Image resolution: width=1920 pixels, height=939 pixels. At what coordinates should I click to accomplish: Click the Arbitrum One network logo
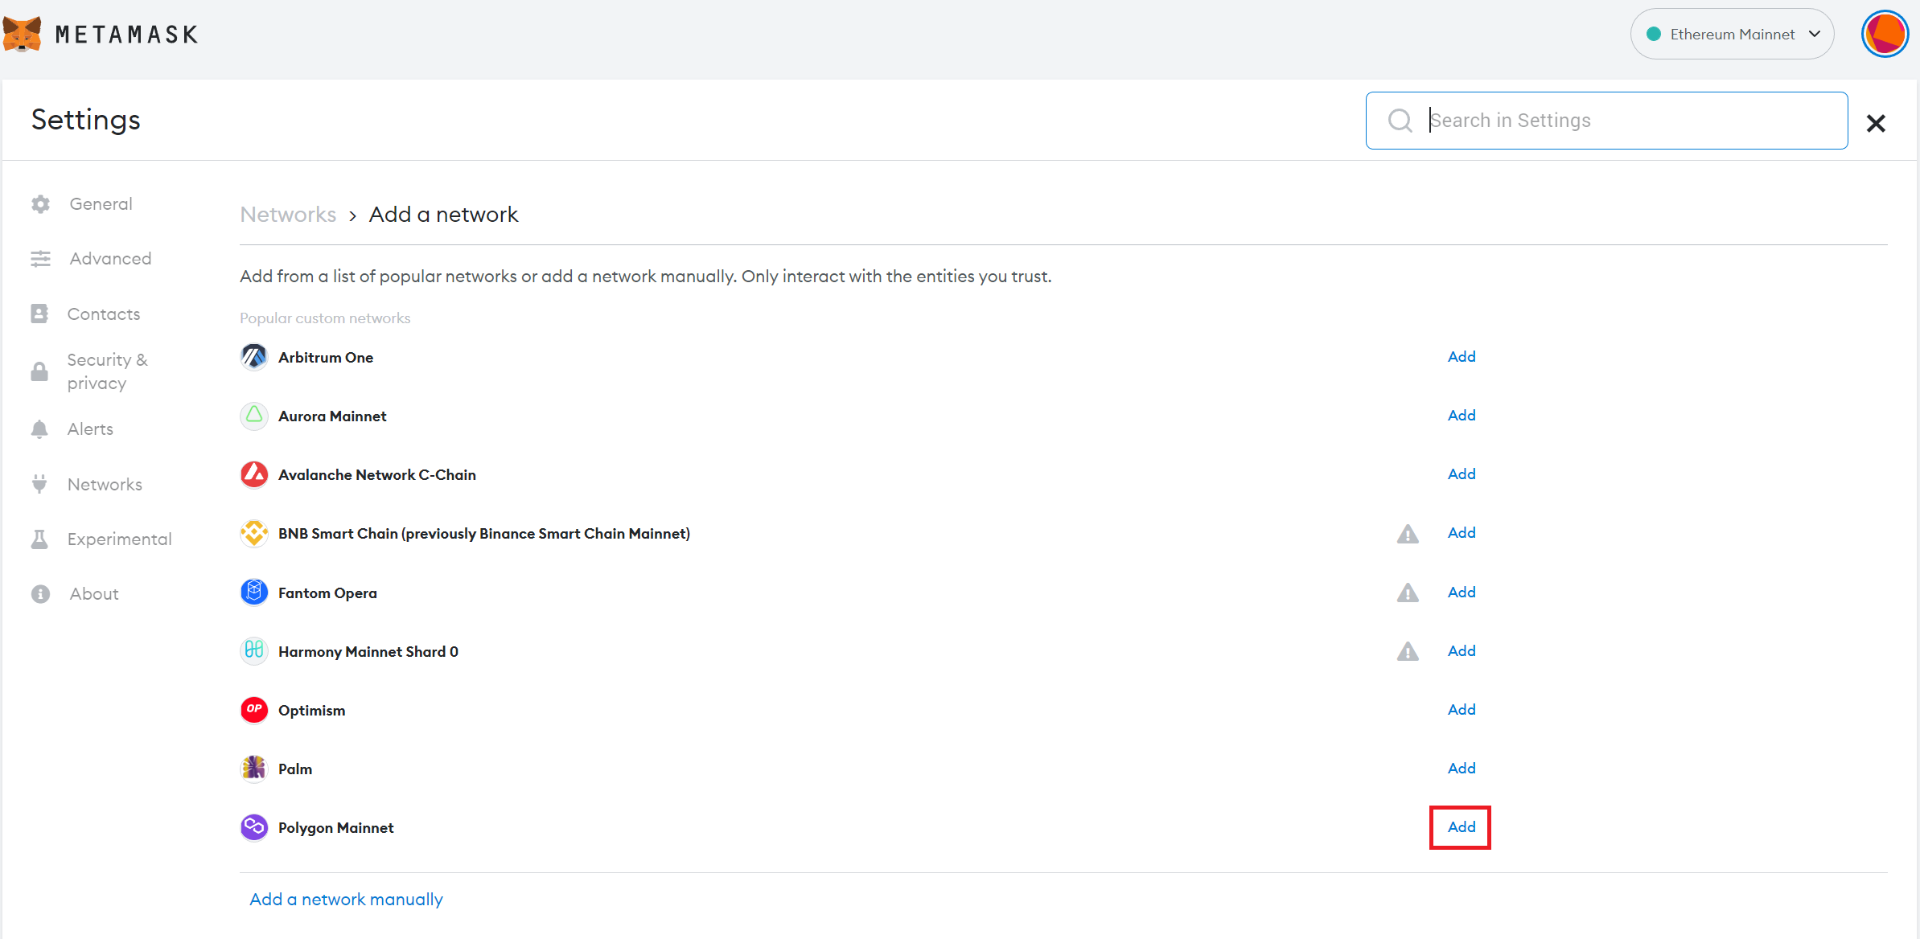click(254, 357)
